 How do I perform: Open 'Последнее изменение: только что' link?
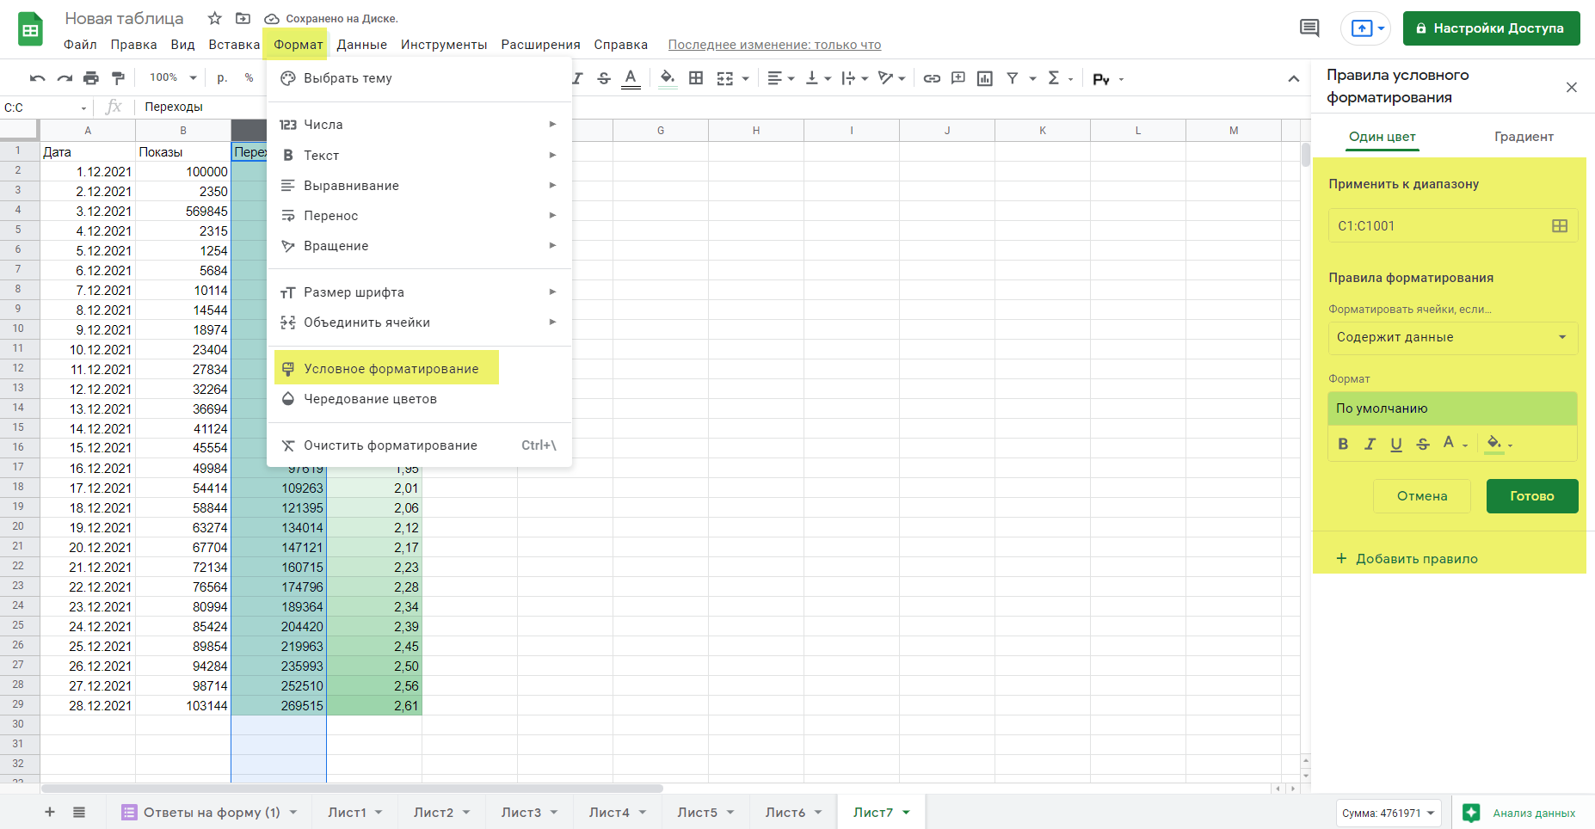pos(774,45)
